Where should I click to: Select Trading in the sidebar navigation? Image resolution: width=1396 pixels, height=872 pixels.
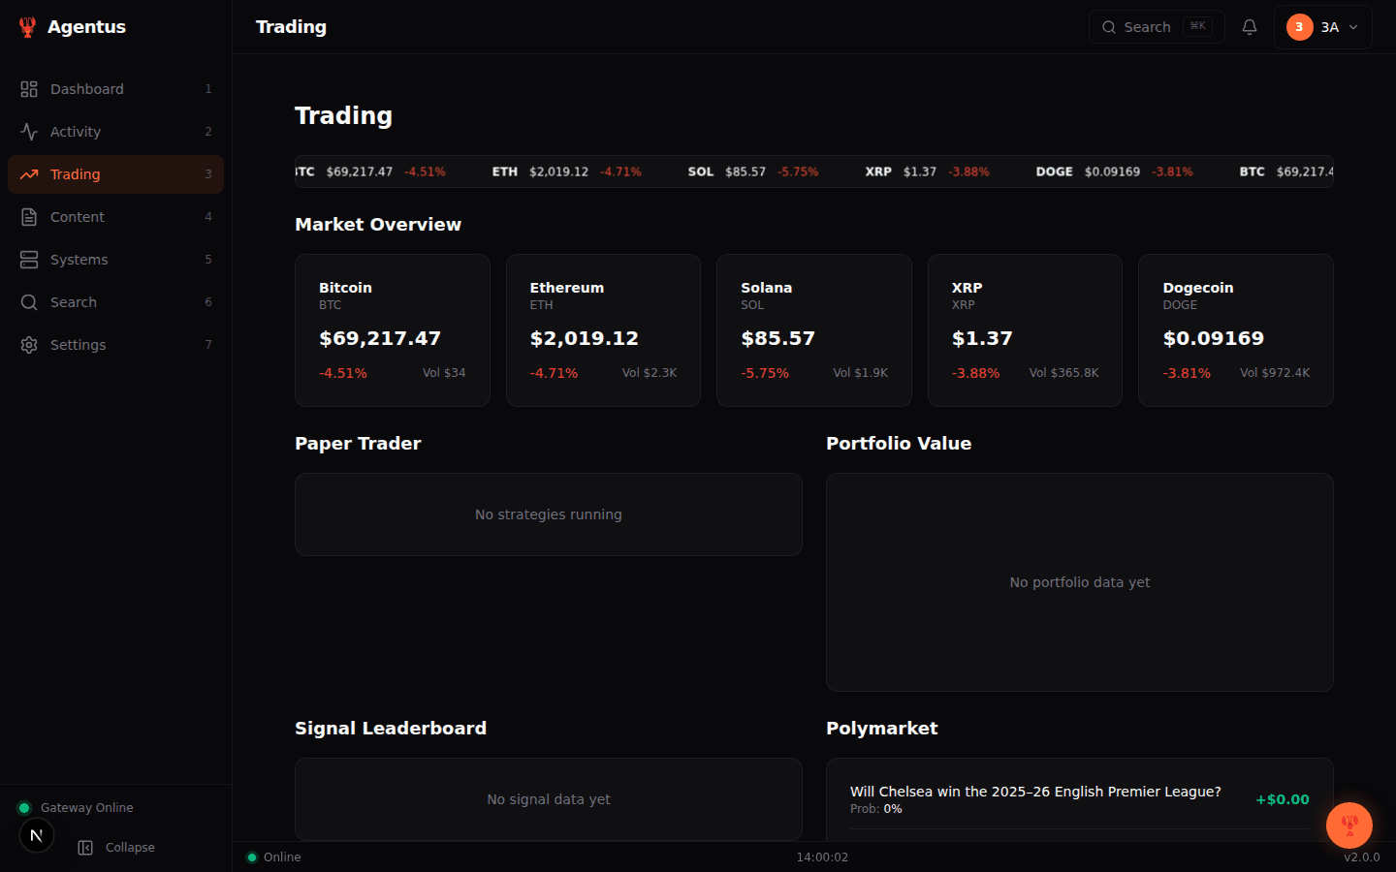tap(75, 173)
